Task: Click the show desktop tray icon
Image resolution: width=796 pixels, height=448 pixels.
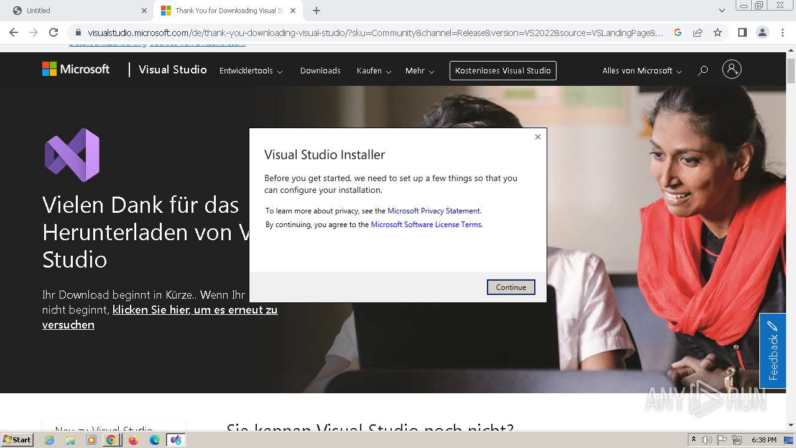Action: click(789, 440)
